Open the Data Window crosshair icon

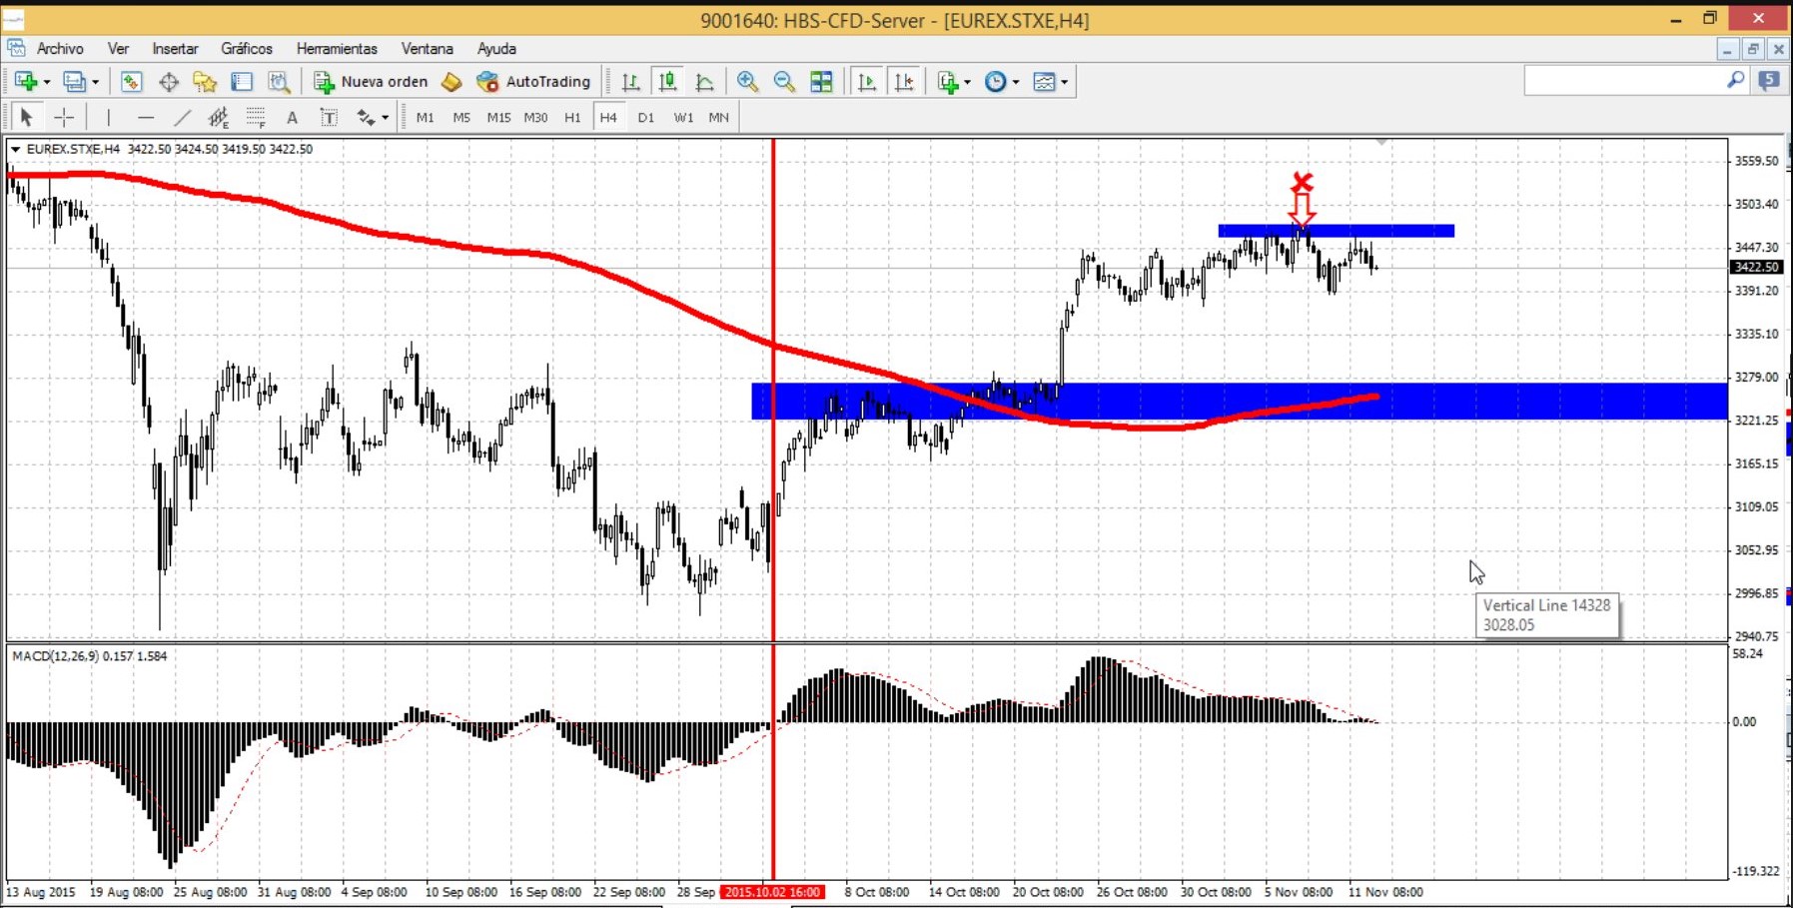pyautogui.click(x=168, y=82)
